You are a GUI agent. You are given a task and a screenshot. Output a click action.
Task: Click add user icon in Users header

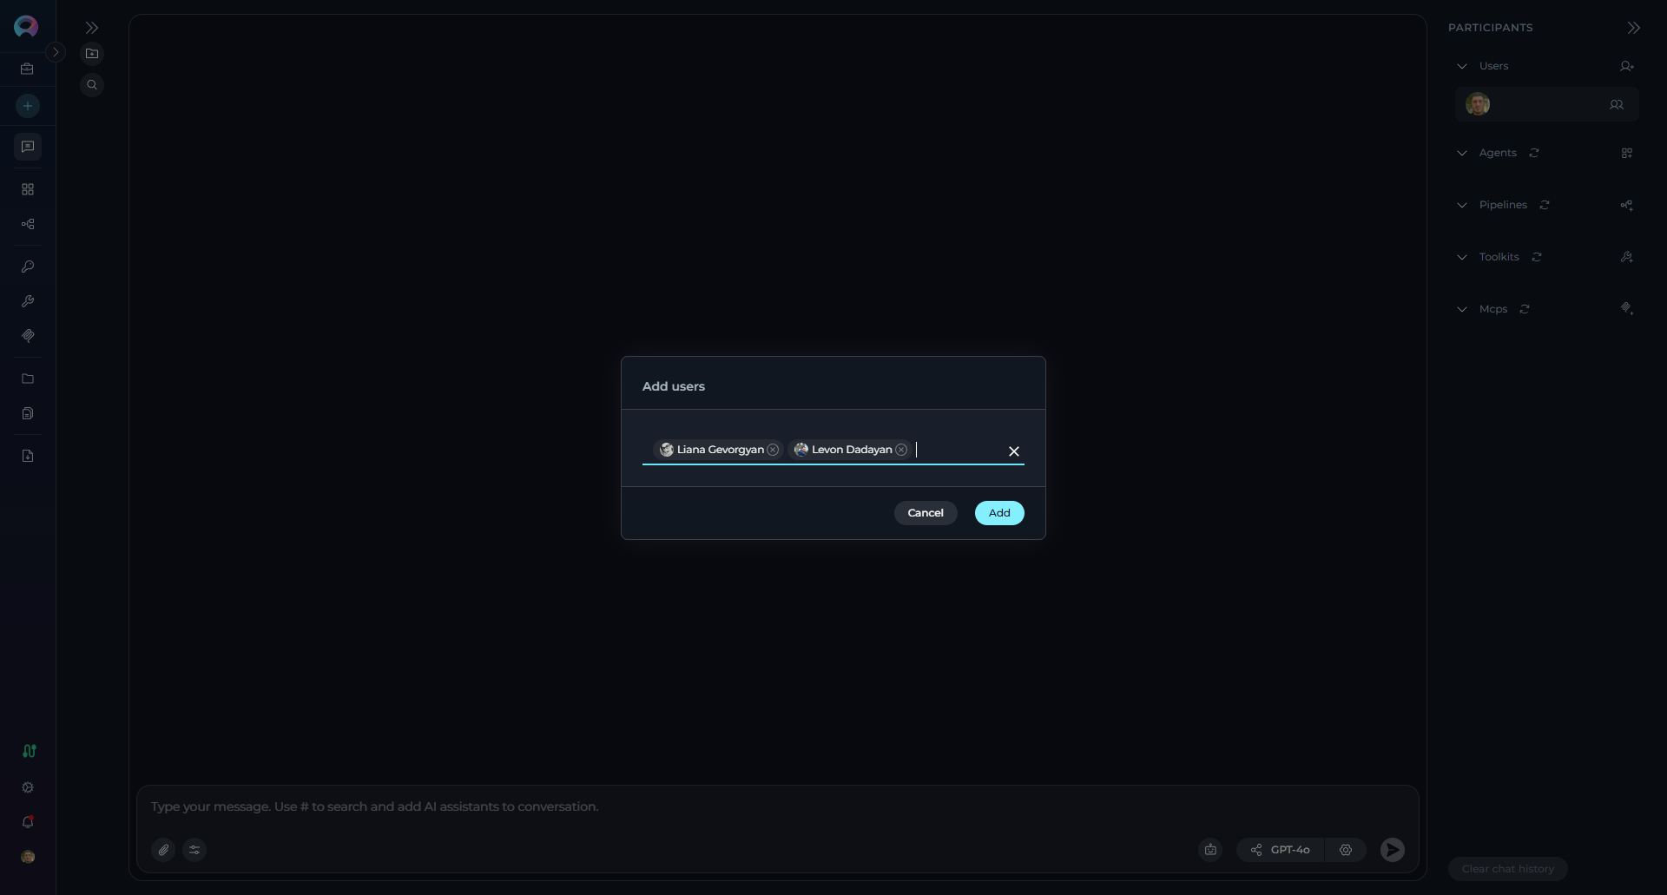(x=1626, y=66)
